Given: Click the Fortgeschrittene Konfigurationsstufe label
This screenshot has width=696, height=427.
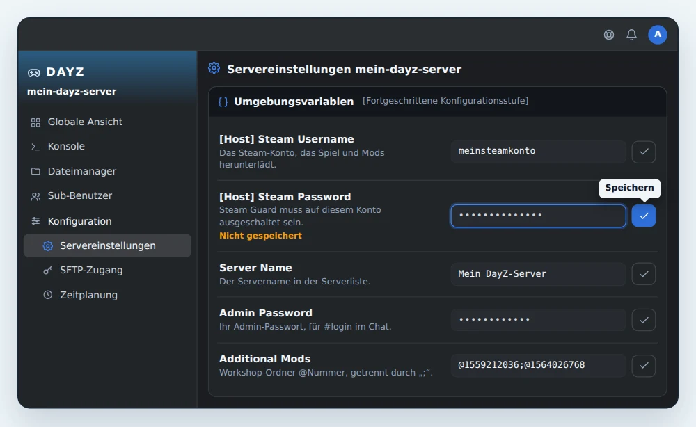Looking at the screenshot, I should (445, 101).
